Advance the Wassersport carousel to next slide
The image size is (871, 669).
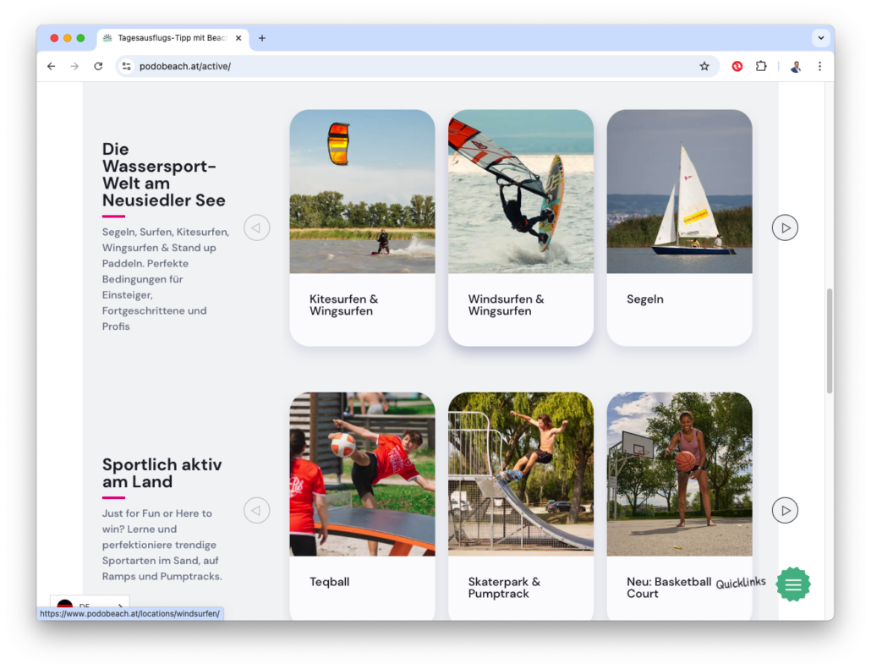pyautogui.click(x=785, y=228)
